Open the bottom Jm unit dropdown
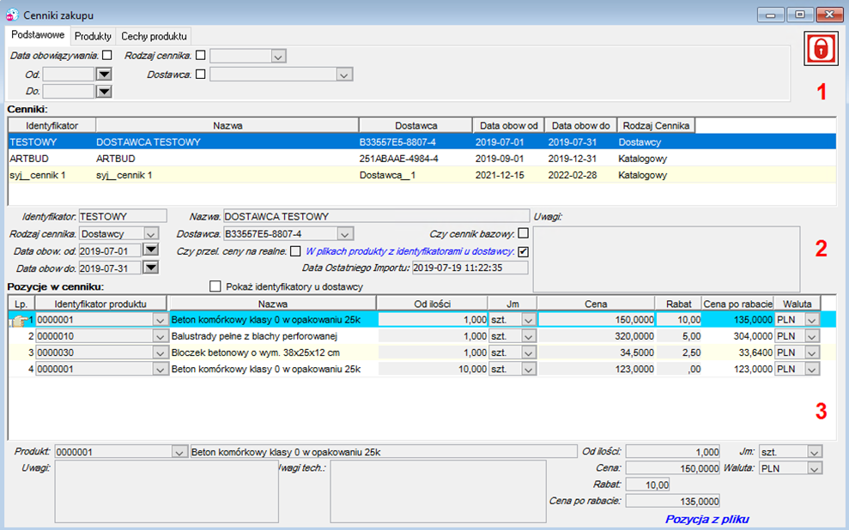Viewport: 849px width, 530px height. point(815,452)
